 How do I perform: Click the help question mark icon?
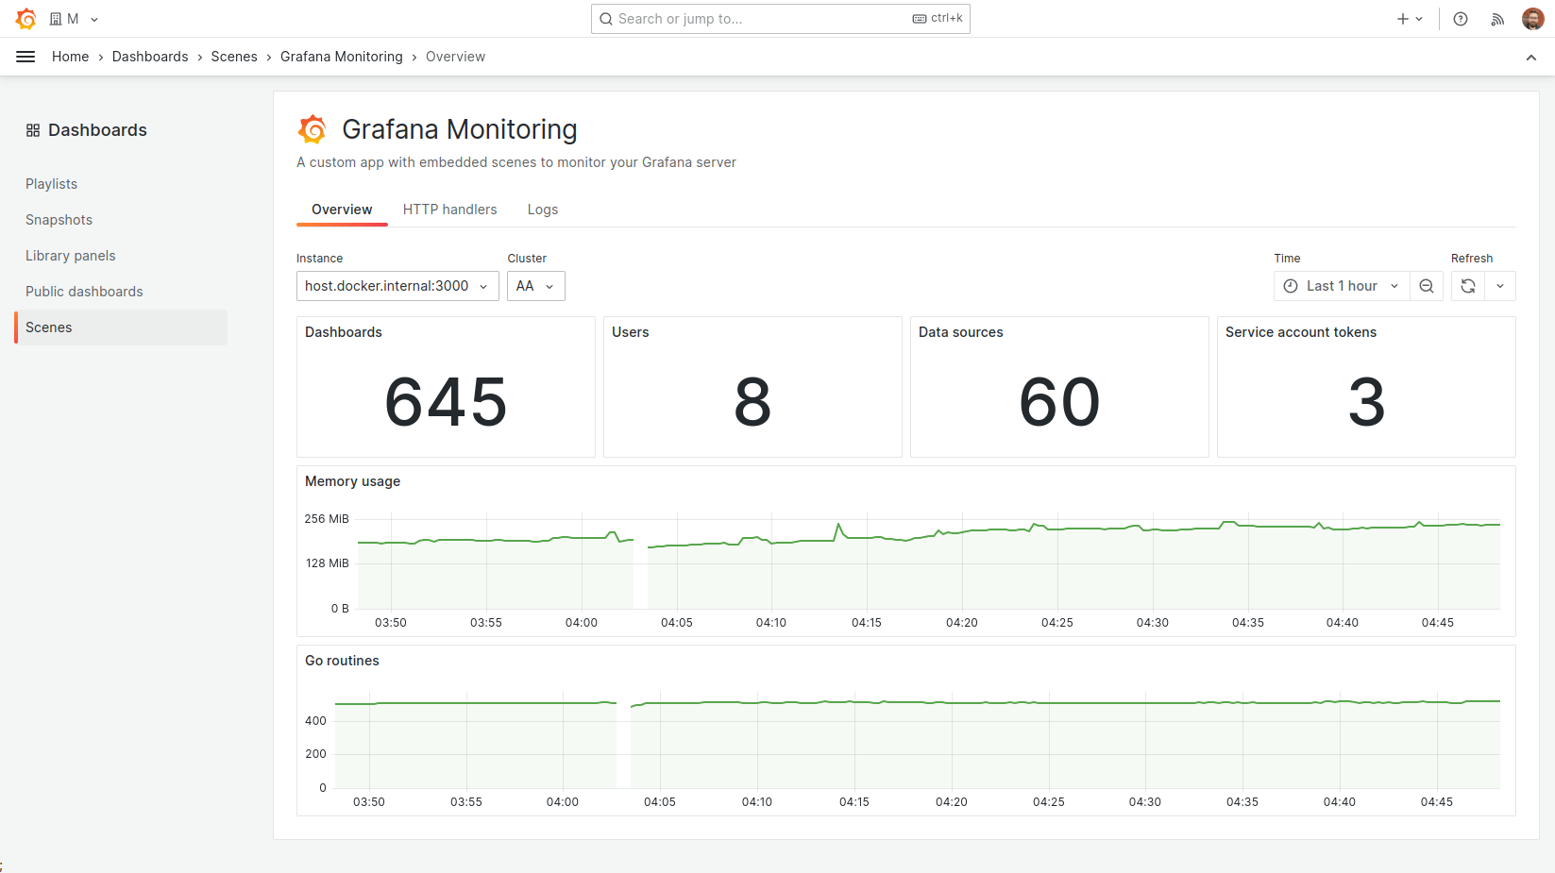(x=1461, y=18)
